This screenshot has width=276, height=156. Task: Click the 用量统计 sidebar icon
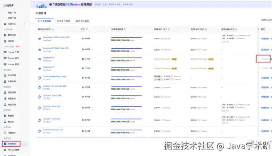point(5,133)
